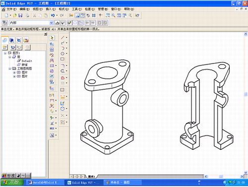Click the Zoom magnifier icon
Image resolution: width=248 pixels, height=187 pixels.
[x=113, y=15]
